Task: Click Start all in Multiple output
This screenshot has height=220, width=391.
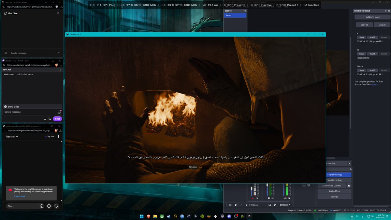Action: coord(364,25)
